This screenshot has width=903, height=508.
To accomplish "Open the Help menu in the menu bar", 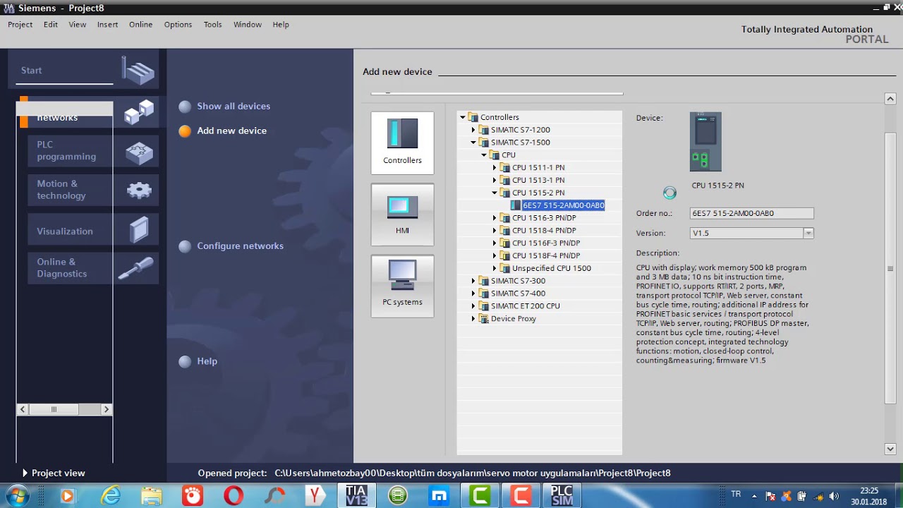I will (281, 25).
